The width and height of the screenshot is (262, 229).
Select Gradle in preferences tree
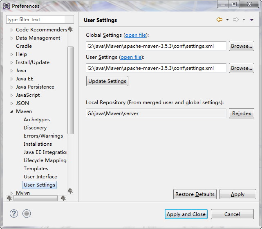pos(24,46)
